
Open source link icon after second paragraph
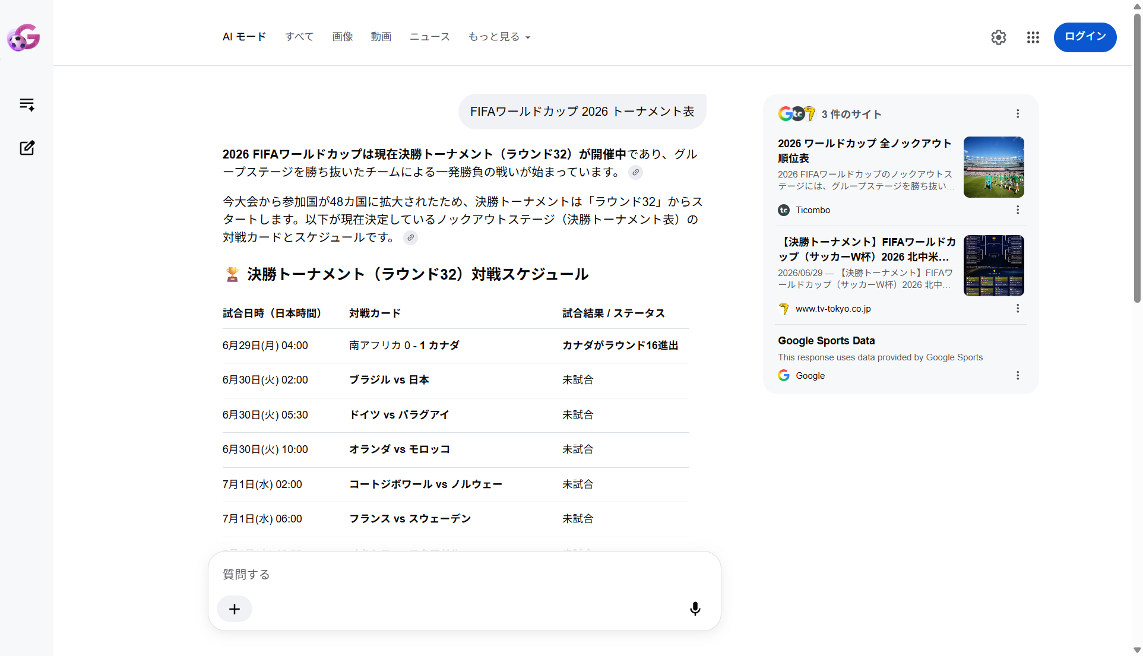point(410,237)
